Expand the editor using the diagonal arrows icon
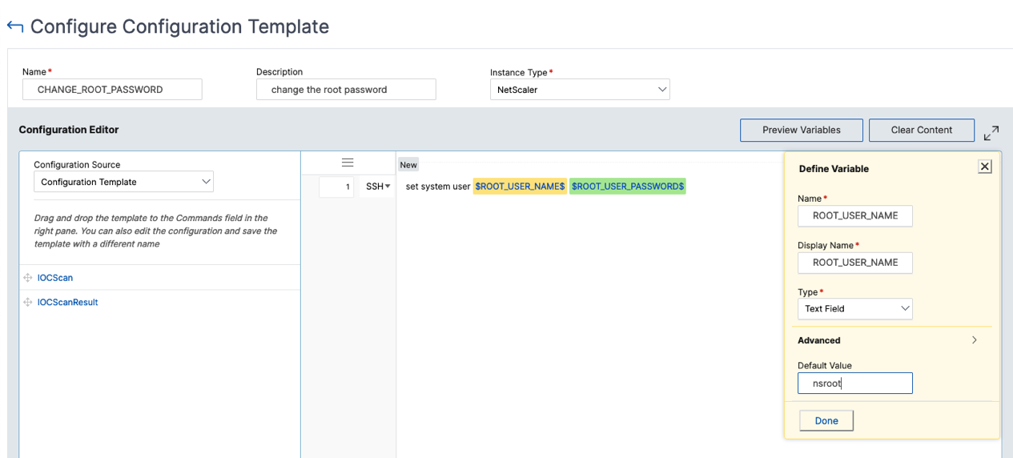 tap(991, 133)
